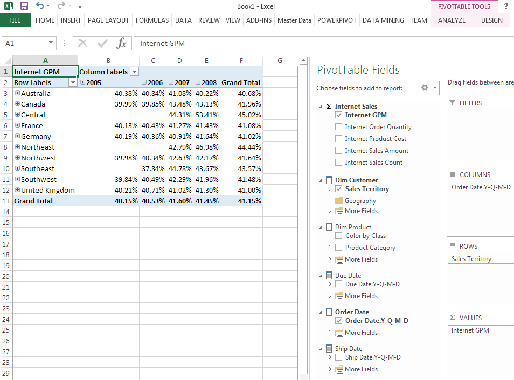Click the Save icon in quick access toolbar
Image resolution: width=514 pixels, height=380 pixels.
click(24, 6)
